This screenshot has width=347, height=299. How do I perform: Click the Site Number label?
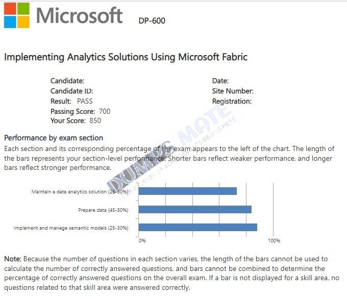click(233, 91)
